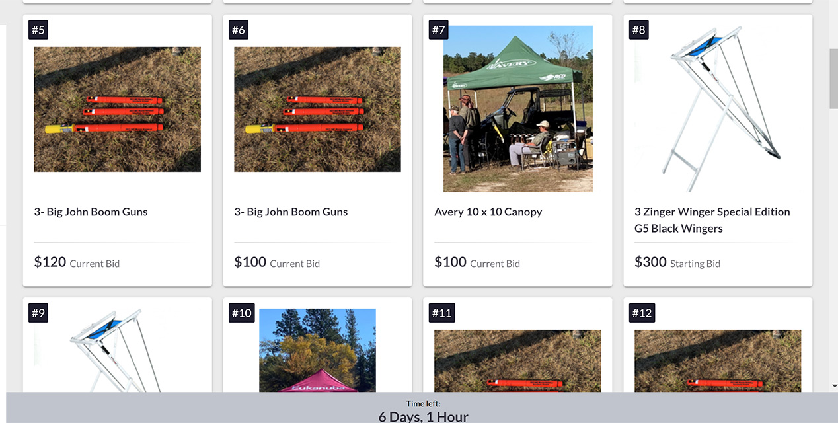Click the #5 lot number badge

pos(38,30)
